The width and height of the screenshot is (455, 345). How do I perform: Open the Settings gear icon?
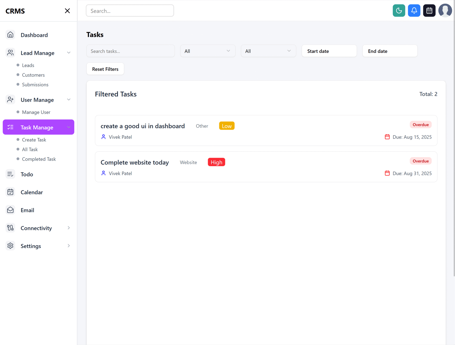[10, 246]
